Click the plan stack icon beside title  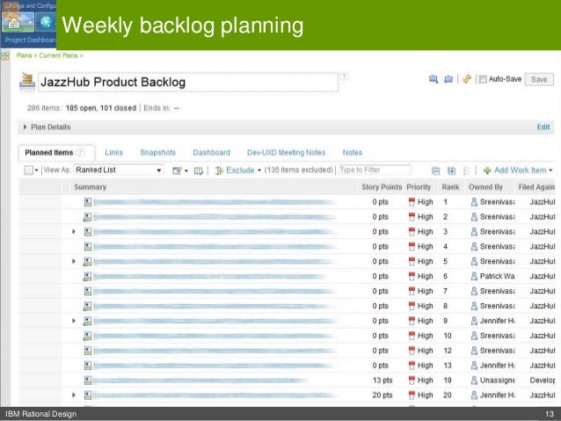tap(27, 82)
